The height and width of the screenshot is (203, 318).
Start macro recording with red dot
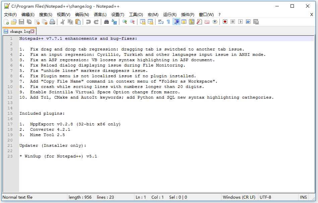[x=225, y=22]
